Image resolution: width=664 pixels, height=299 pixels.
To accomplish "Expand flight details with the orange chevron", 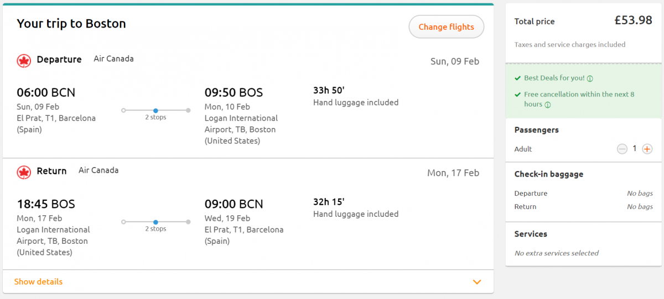I will click(477, 282).
